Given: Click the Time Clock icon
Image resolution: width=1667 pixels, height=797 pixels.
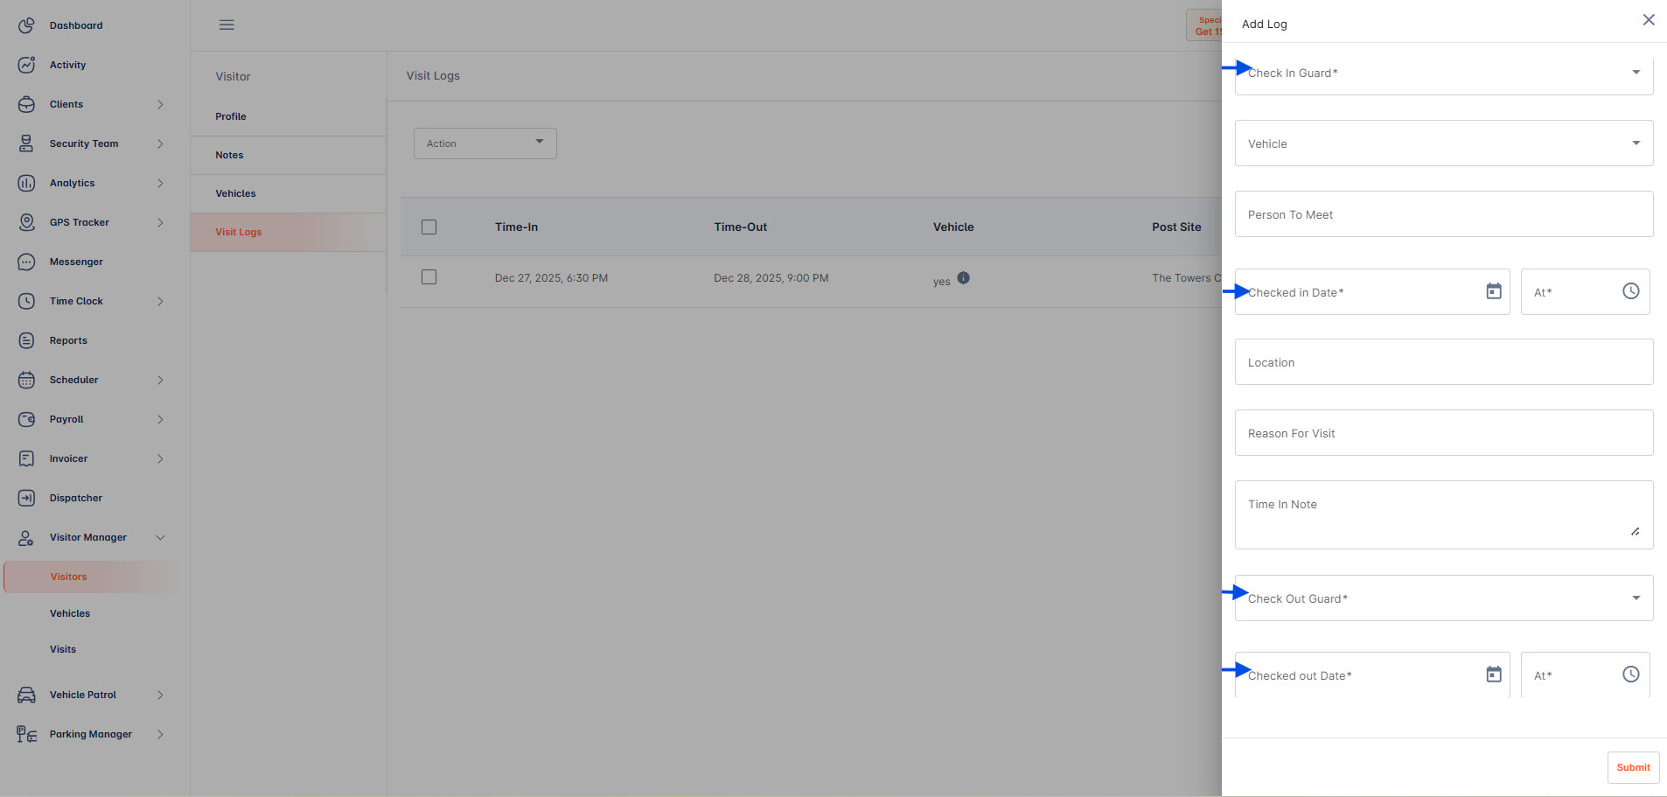Looking at the screenshot, I should 26,301.
